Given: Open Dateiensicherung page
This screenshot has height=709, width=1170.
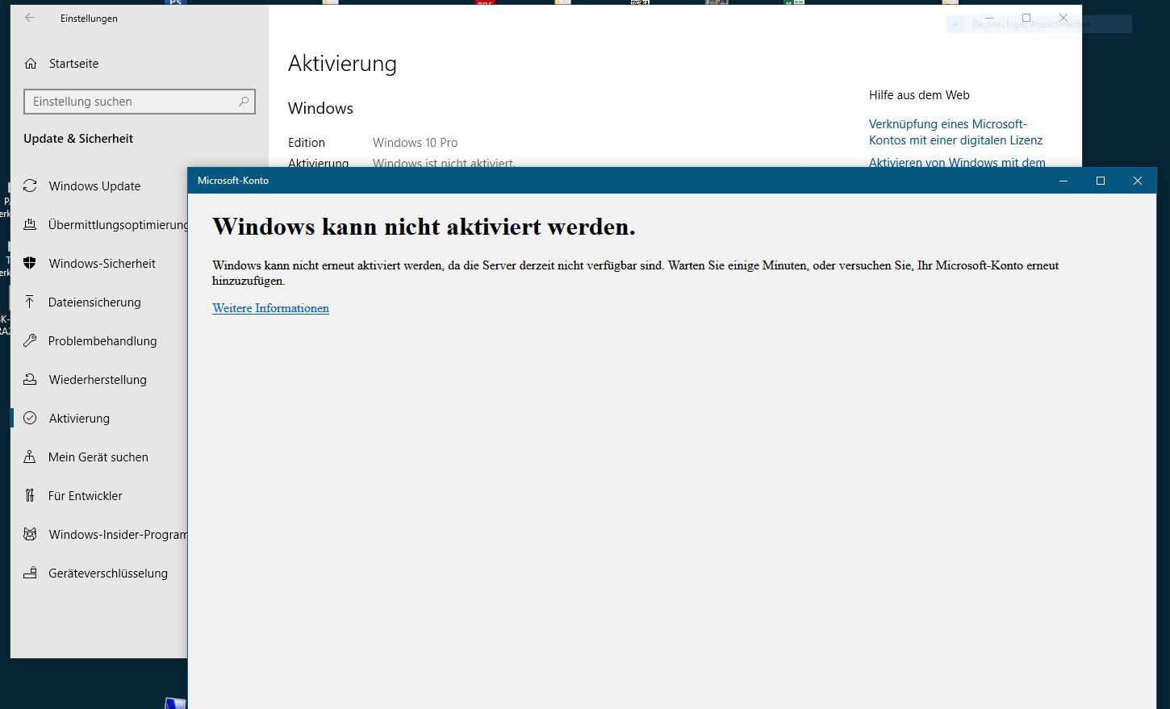Looking at the screenshot, I should point(94,302).
